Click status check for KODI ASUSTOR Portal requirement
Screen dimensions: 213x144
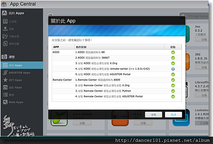173,74
